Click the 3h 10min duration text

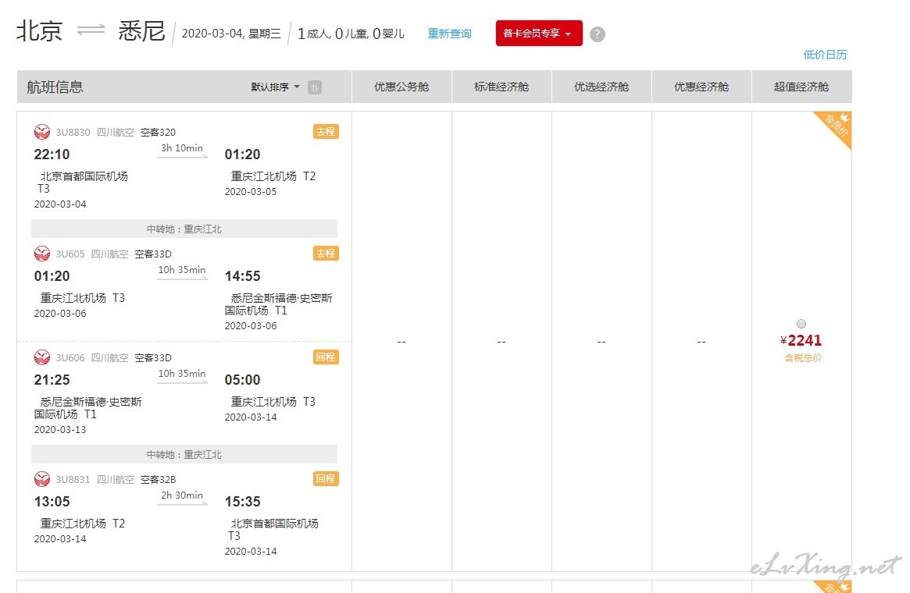182,147
